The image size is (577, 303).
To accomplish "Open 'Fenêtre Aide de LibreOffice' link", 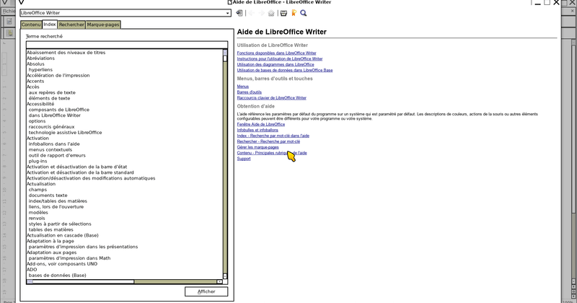I will point(261,124).
